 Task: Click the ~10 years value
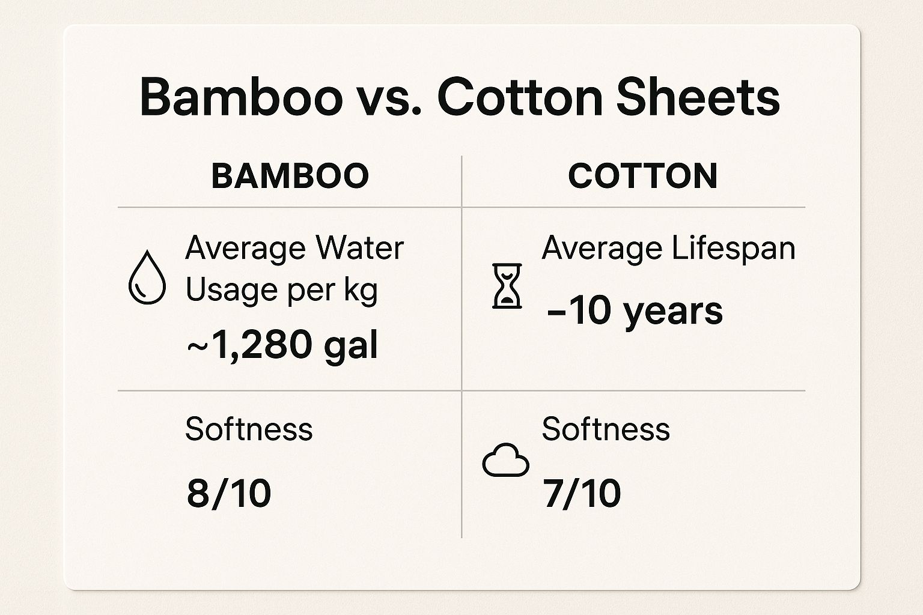tap(635, 312)
